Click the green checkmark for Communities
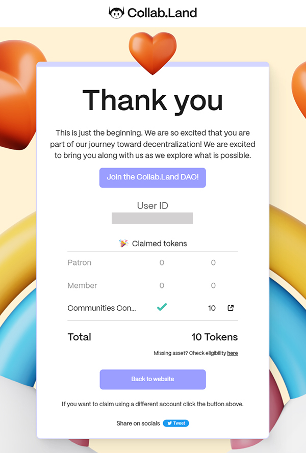The height and width of the screenshot is (453, 306). 162,307
